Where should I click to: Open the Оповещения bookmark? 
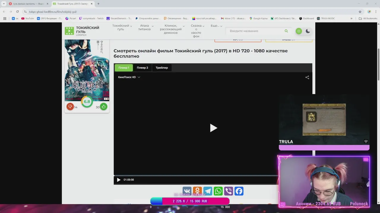[x=176, y=18]
